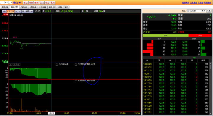The image size is (213, 116).
Task: Click the ? icon beside 大戶進出
Action: (x=57, y=65)
